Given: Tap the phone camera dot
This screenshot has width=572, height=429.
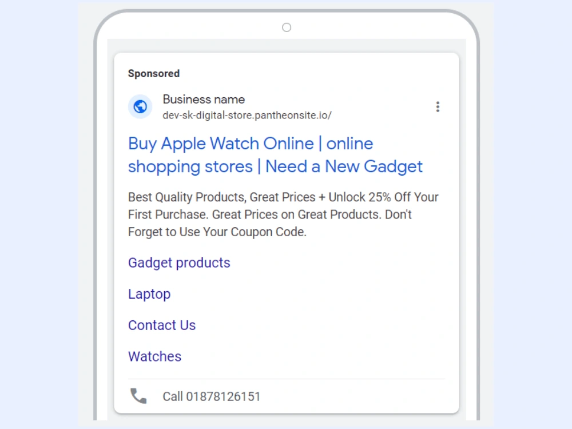Looking at the screenshot, I should point(287,27).
